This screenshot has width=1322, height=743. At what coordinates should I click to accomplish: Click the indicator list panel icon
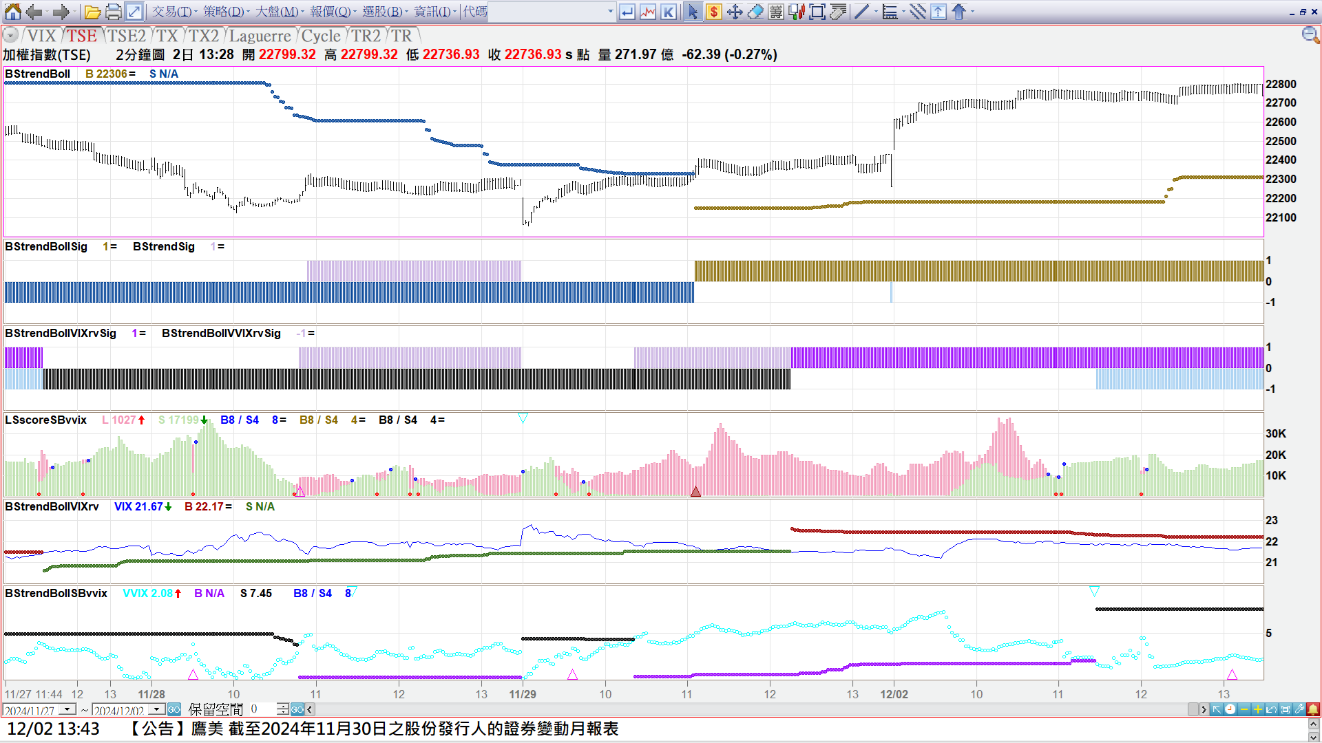775,12
